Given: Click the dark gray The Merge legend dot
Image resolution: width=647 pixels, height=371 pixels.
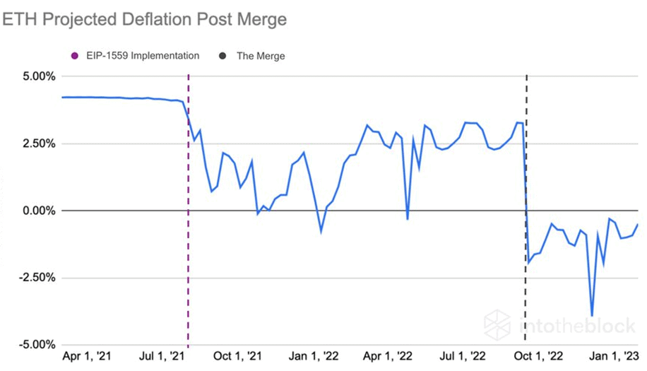Looking at the screenshot, I should [x=225, y=56].
